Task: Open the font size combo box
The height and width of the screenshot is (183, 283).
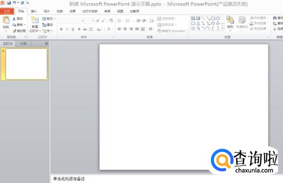Action: click(90, 21)
